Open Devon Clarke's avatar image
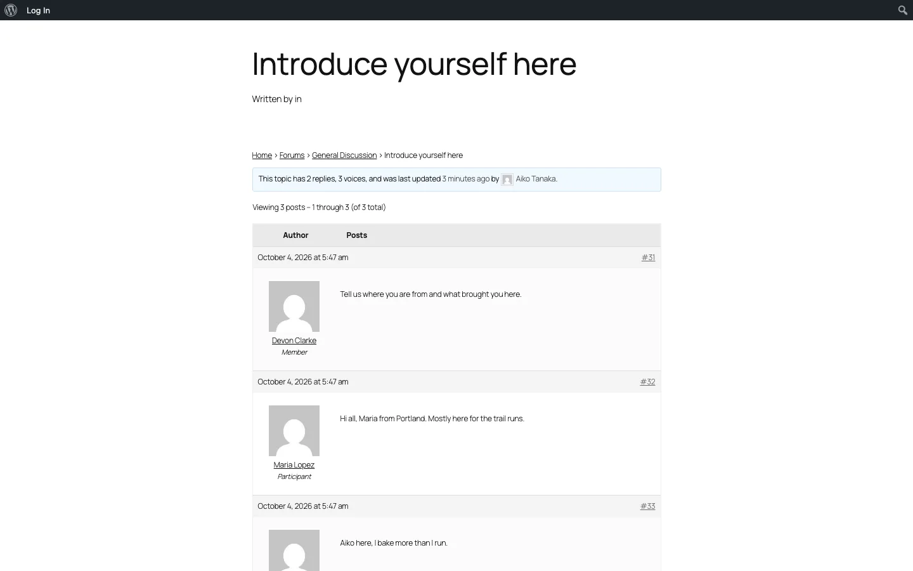This screenshot has height=571, width=913. (x=294, y=306)
